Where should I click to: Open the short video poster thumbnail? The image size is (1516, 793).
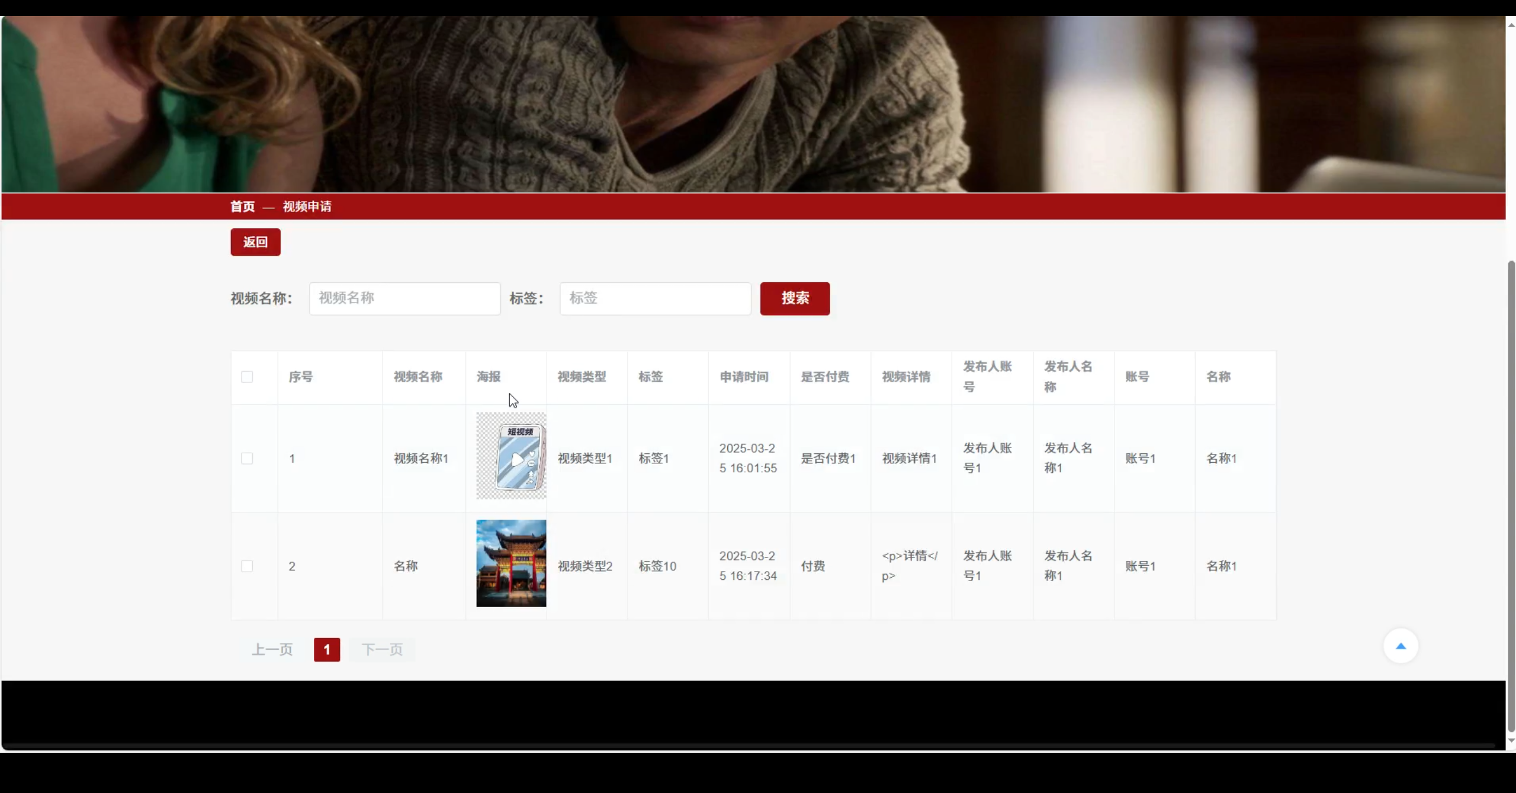point(511,456)
